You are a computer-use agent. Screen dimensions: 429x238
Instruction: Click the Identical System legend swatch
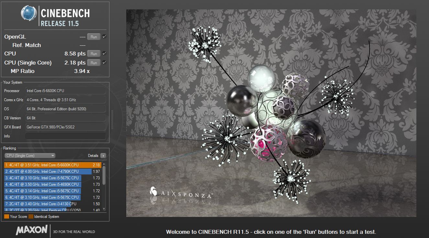coord(31,217)
